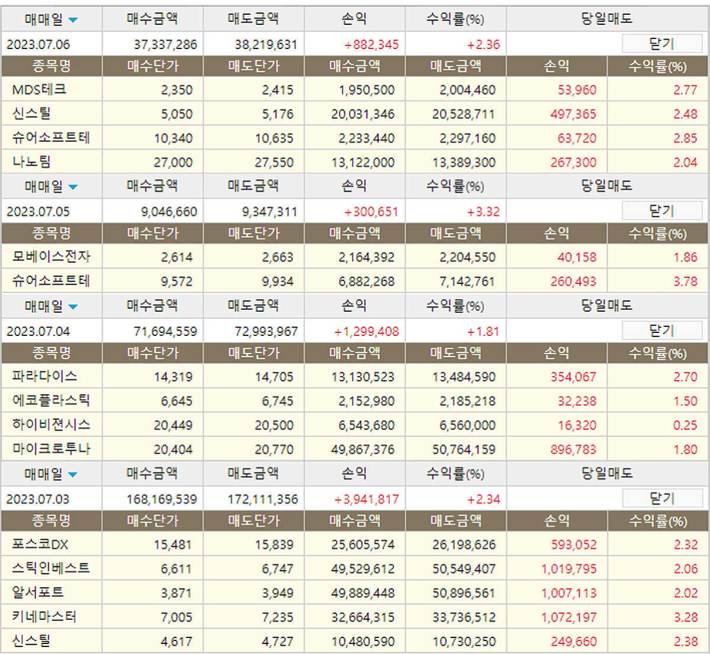Toggle the 매매일 sort arrow above 2023.07.04
Viewport: 710px width, 654px height.
pos(73,307)
